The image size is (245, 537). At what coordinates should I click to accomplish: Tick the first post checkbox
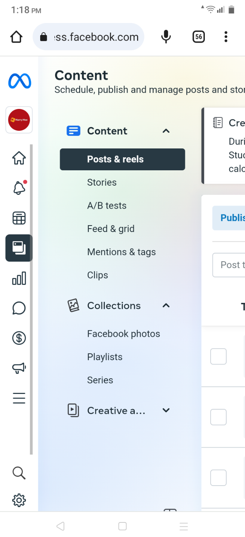pyautogui.click(x=218, y=356)
